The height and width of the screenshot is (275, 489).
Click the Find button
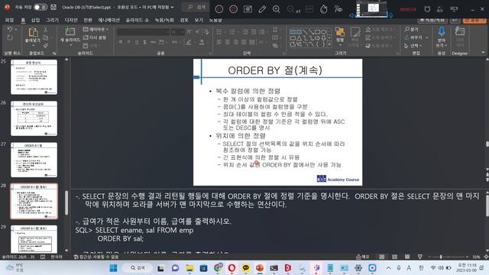click(411, 29)
